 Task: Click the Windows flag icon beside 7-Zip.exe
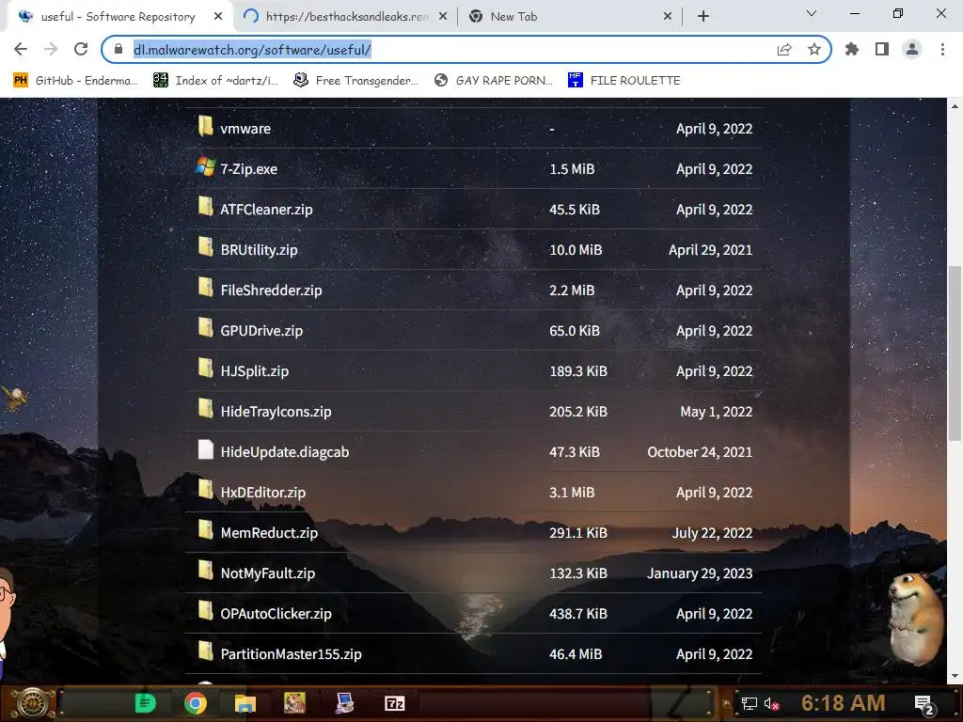tap(205, 167)
